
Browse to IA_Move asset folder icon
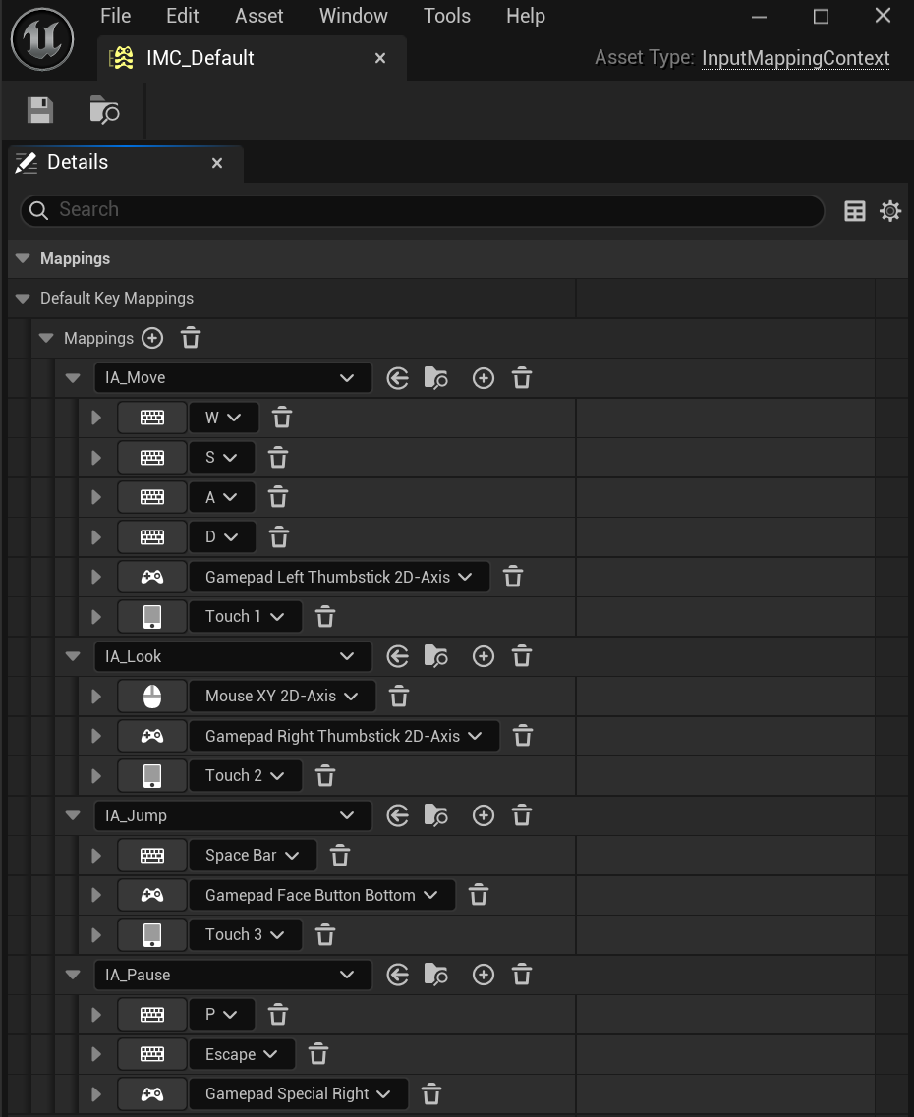(436, 378)
